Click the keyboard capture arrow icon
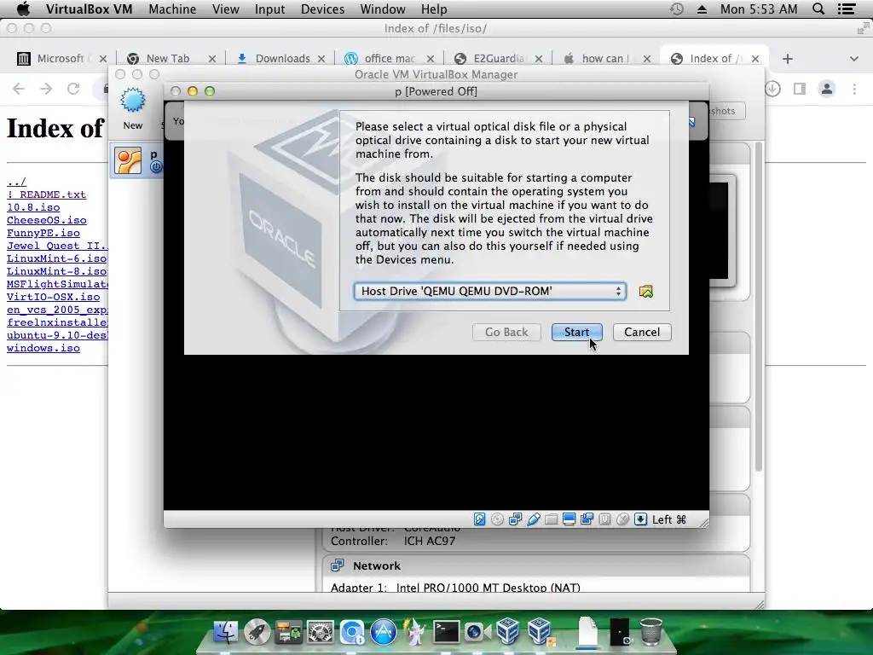Image resolution: width=873 pixels, height=655 pixels. pyautogui.click(x=641, y=519)
